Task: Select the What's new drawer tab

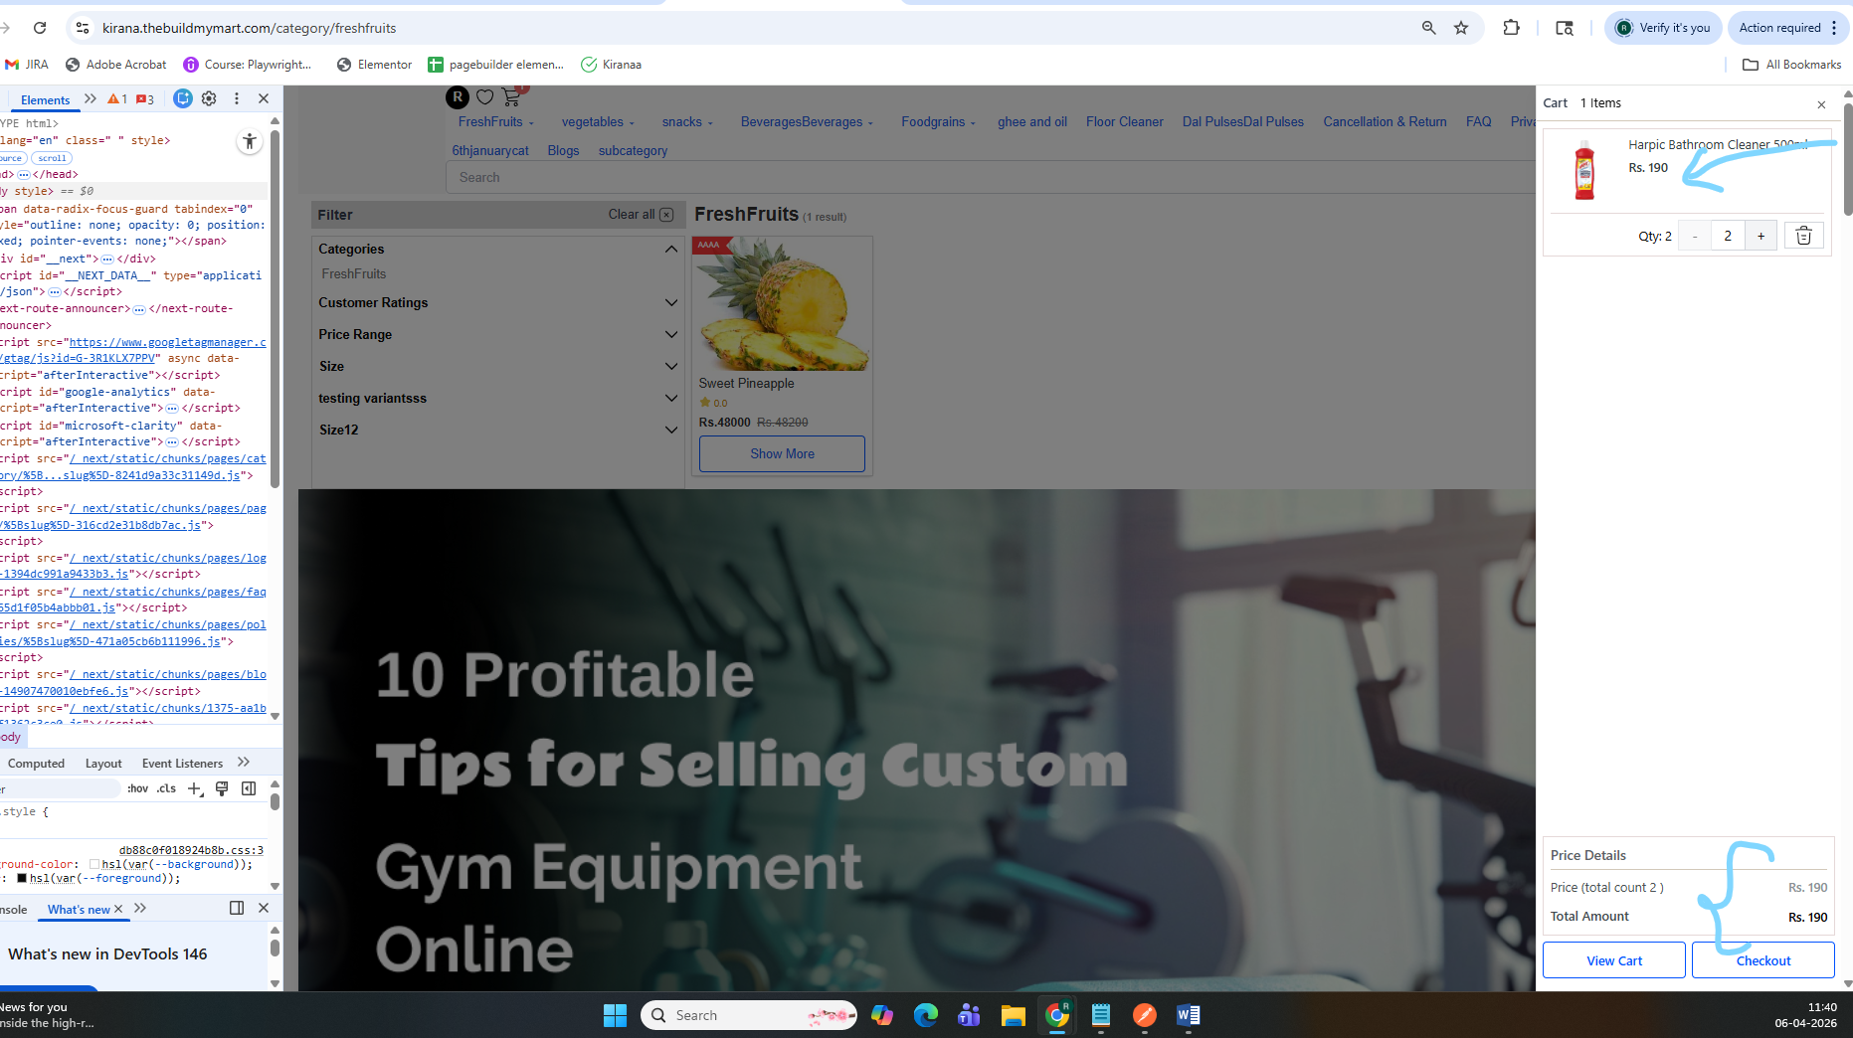Action: click(x=79, y=909)
